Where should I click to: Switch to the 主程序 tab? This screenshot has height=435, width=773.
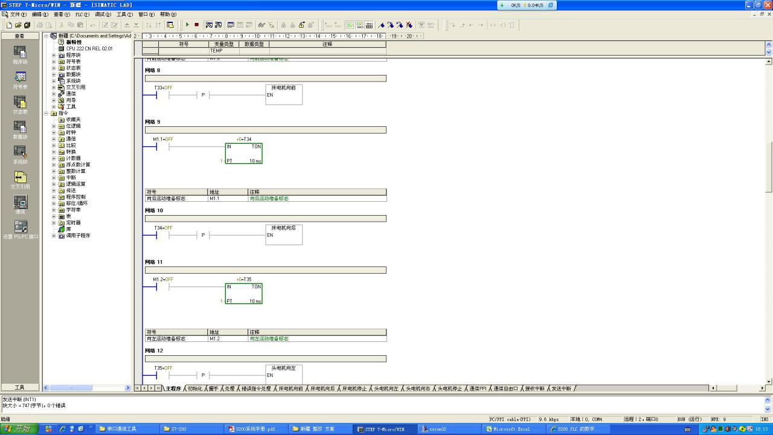tap(173, 388)
